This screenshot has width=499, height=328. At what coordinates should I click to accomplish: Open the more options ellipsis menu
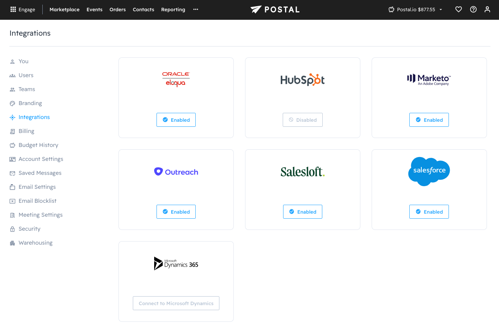pyautogui.click(x=196, y=10)
